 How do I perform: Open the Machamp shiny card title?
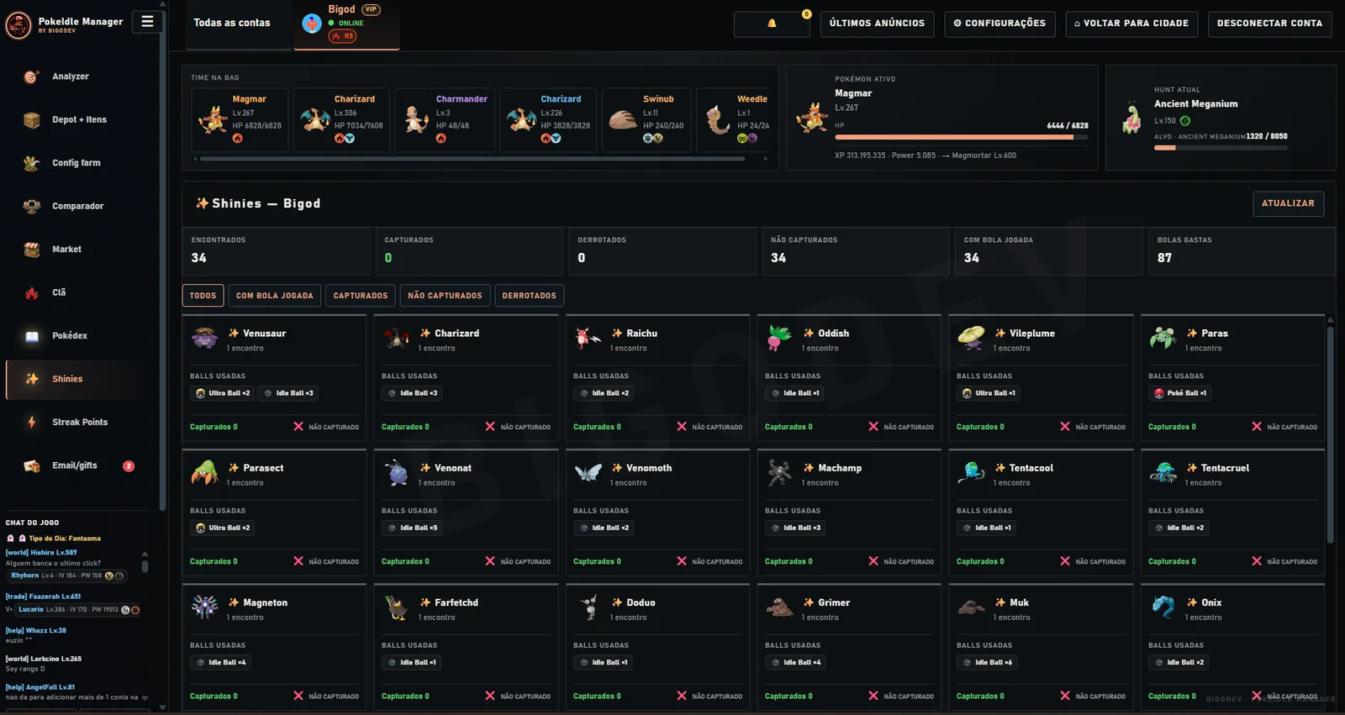click(x=840, y=468)
